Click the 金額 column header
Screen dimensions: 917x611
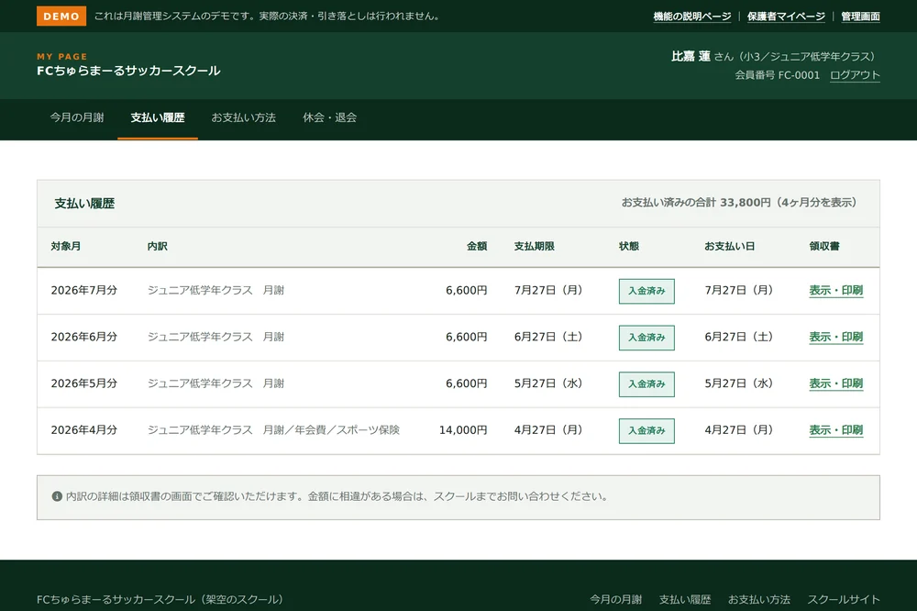477,247
